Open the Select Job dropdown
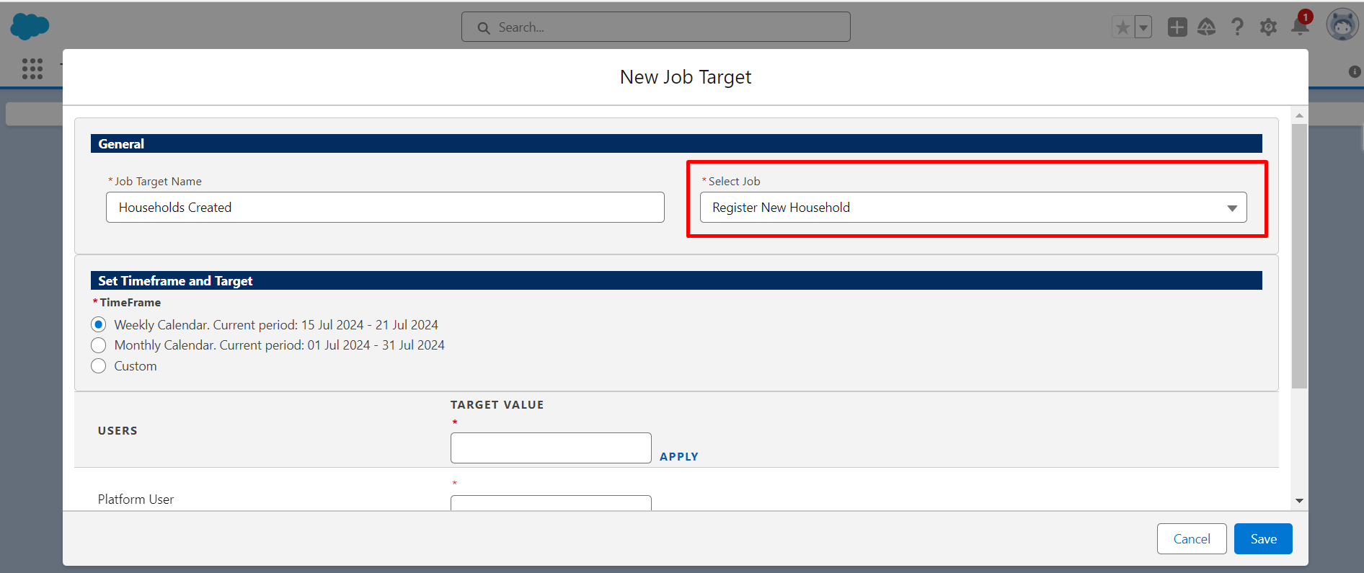 [973, 208]
